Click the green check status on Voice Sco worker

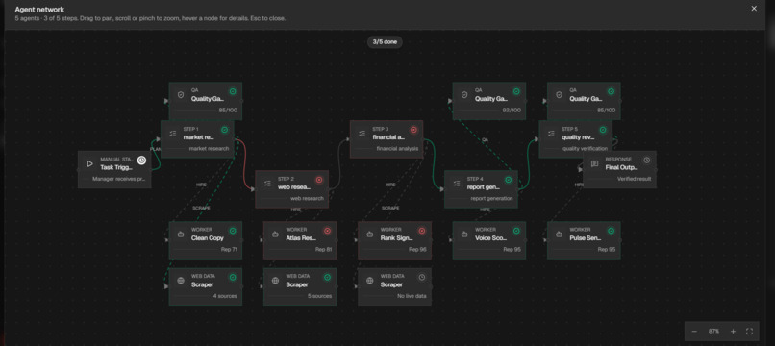(516, 231)
